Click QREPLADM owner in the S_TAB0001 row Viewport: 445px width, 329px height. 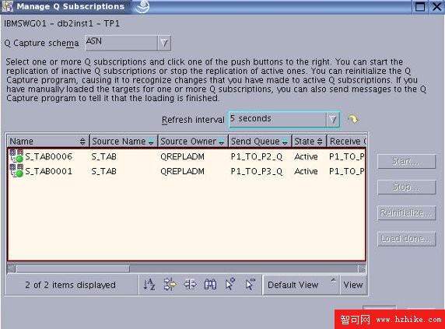182,171
